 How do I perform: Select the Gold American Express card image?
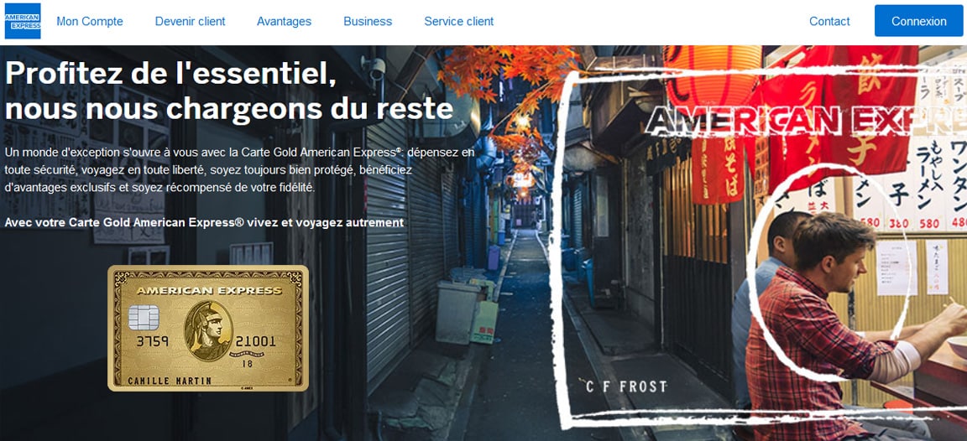coord(208,329)
